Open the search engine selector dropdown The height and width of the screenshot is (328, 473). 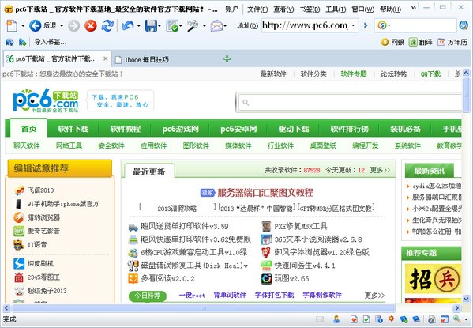tap(389, 25)
